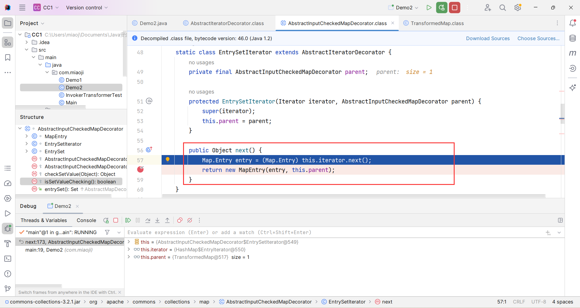Switch to the Console tab
Viewport: 580px width, 308px height.
click(86, 221)
